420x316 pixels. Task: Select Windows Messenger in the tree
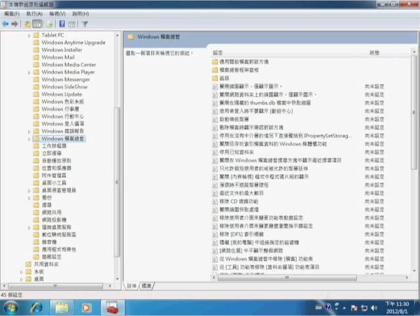[66, 79]
